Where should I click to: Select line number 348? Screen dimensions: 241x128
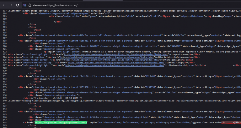(5, 123)
